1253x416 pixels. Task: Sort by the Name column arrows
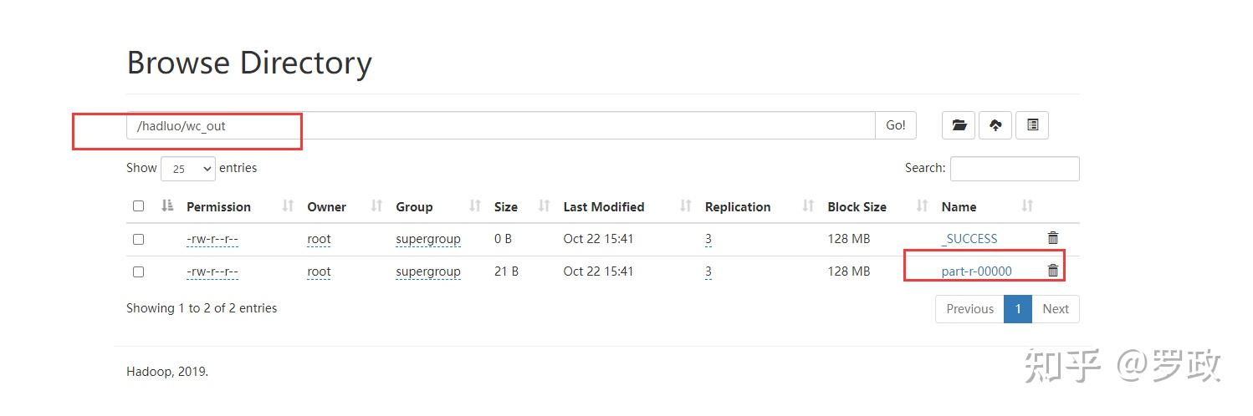click(x=1027, y=206)
